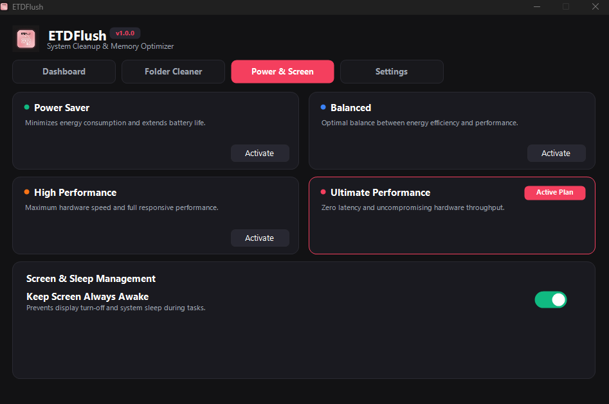609x404 pixels.
Task: Minimize the ETDFlush window
Action: click(537, 6)
